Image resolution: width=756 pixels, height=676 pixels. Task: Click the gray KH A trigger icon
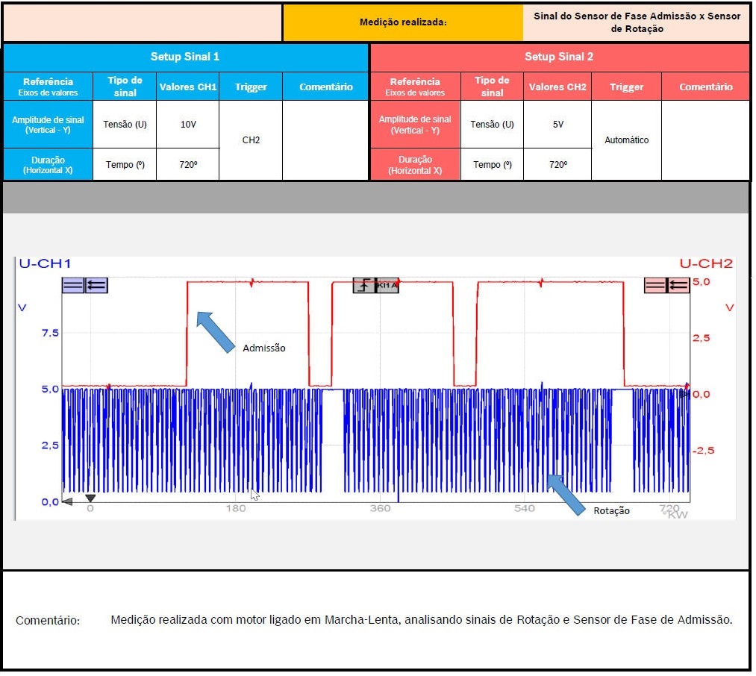[387, 285]
